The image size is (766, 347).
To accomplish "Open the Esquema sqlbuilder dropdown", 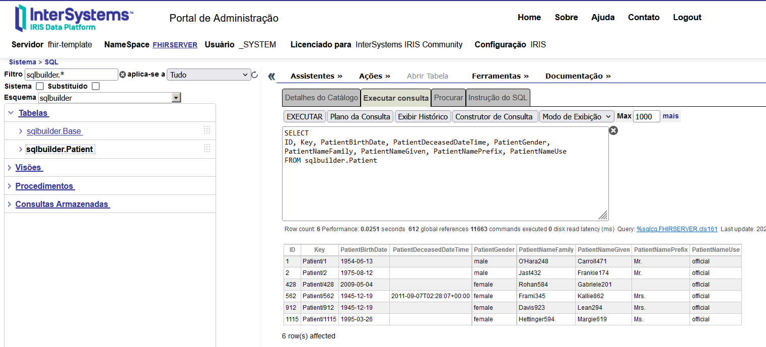I will (x=176, y=98).
